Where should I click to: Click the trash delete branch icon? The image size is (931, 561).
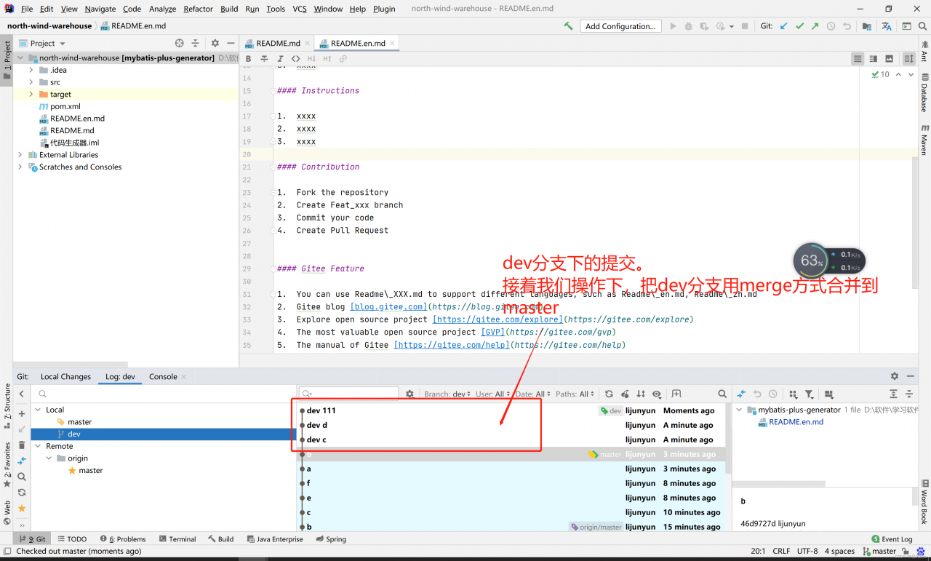point(22,445)
